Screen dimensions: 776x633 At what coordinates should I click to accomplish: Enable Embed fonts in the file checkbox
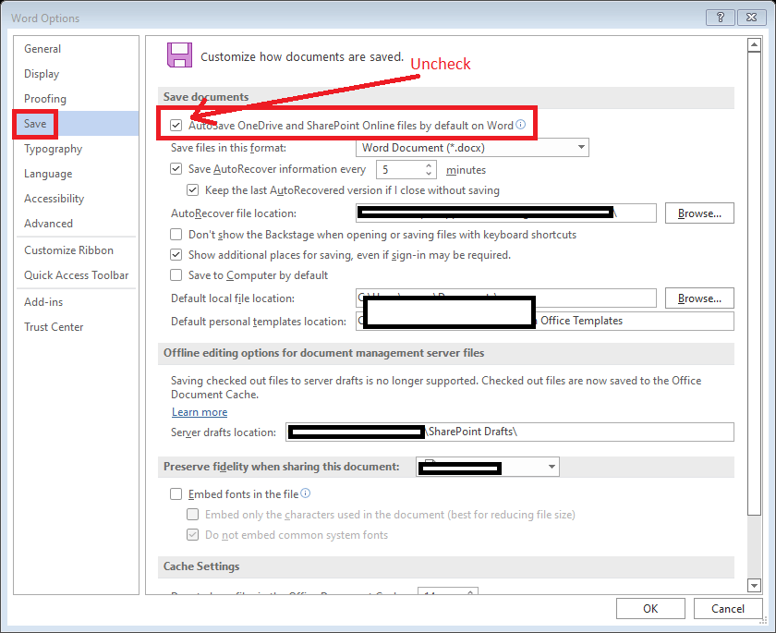point(176,494)
